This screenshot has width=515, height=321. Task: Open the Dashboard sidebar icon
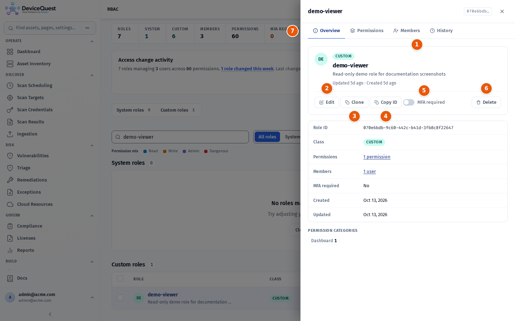pos(10,52)
